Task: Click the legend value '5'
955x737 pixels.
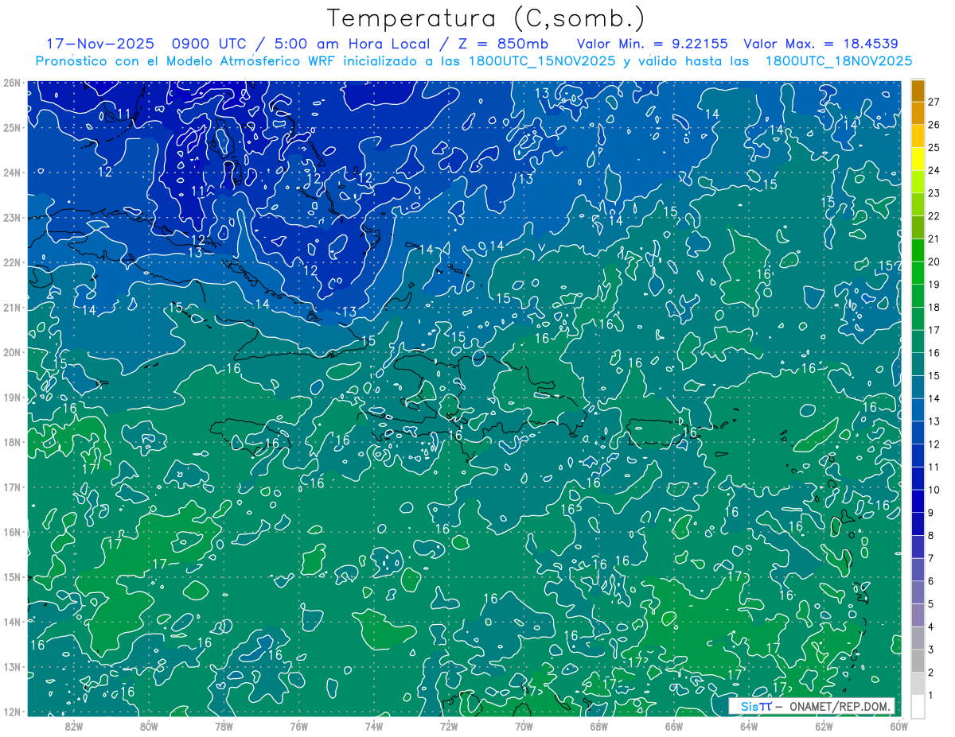Action: (931, 604)
